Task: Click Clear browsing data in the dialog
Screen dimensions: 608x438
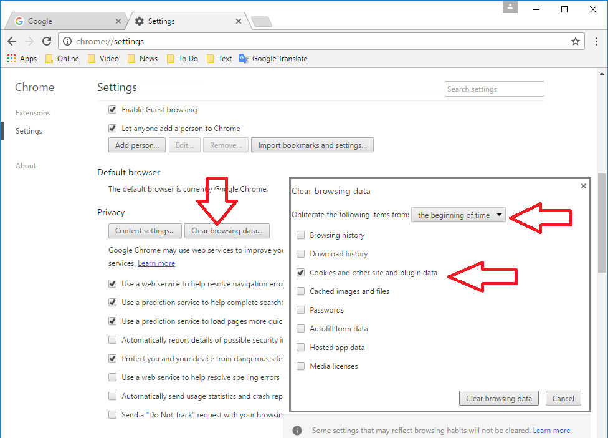Action: (498, 398)
